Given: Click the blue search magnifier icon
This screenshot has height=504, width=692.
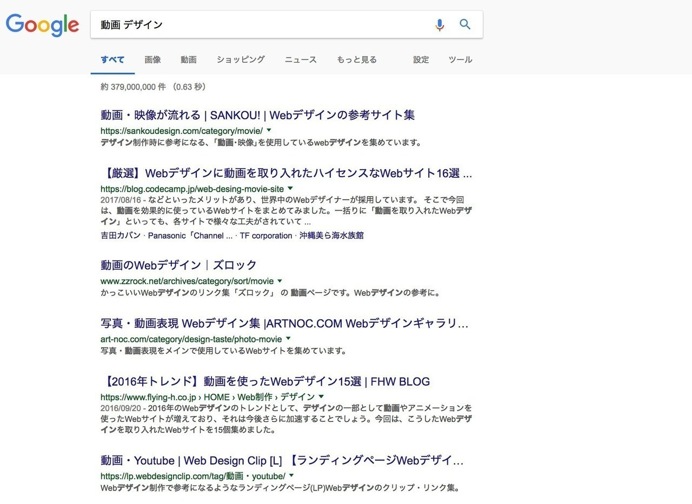Looking at the screenshot, I should tap(465, 24).
